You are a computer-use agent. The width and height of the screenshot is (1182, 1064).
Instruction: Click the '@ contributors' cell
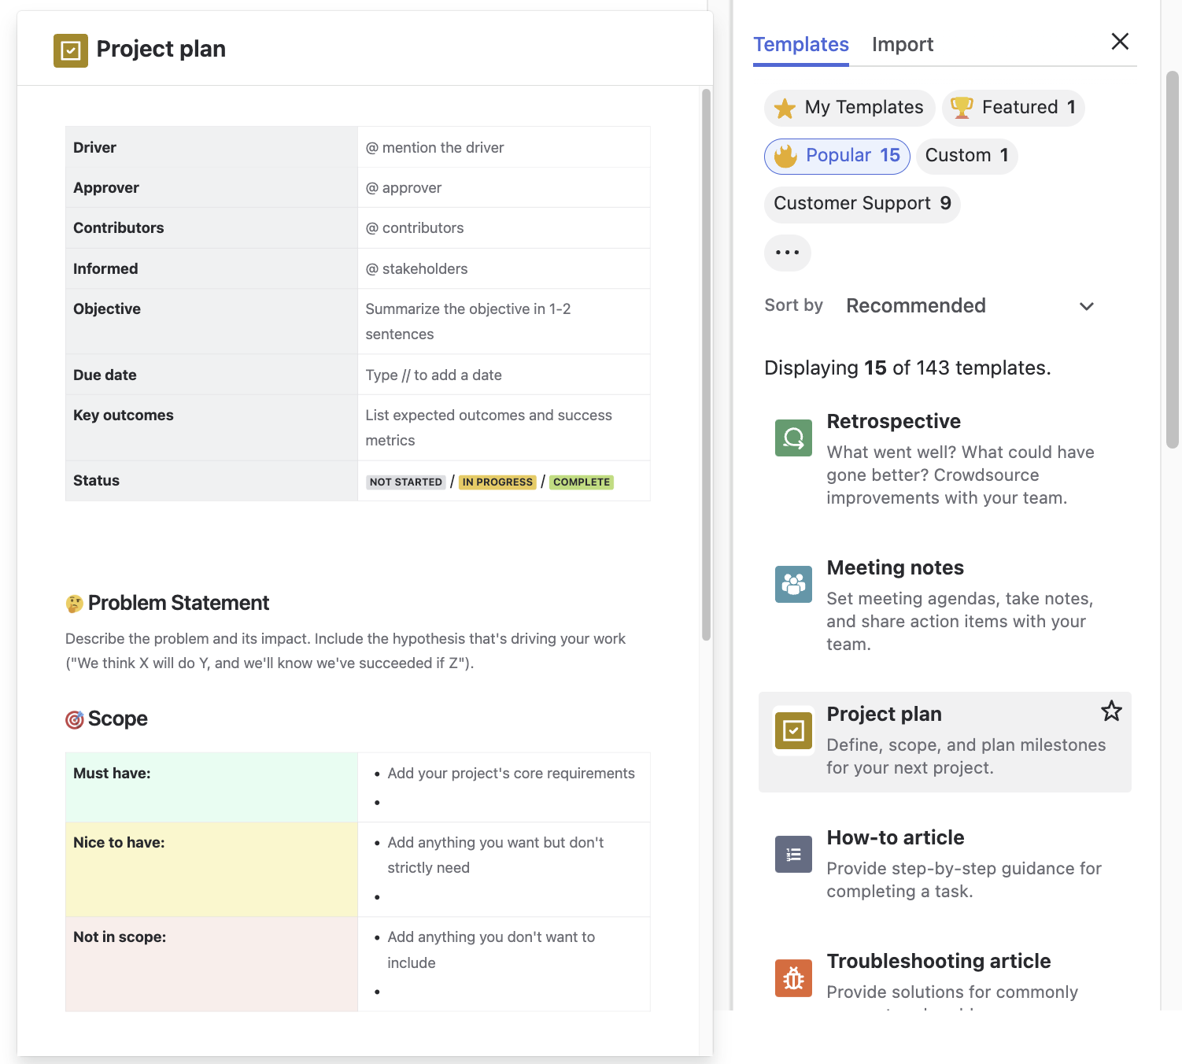[x=504, y=228]
